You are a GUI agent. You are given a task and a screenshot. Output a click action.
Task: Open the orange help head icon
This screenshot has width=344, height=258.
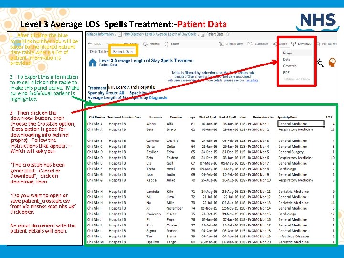coord(332,62)
